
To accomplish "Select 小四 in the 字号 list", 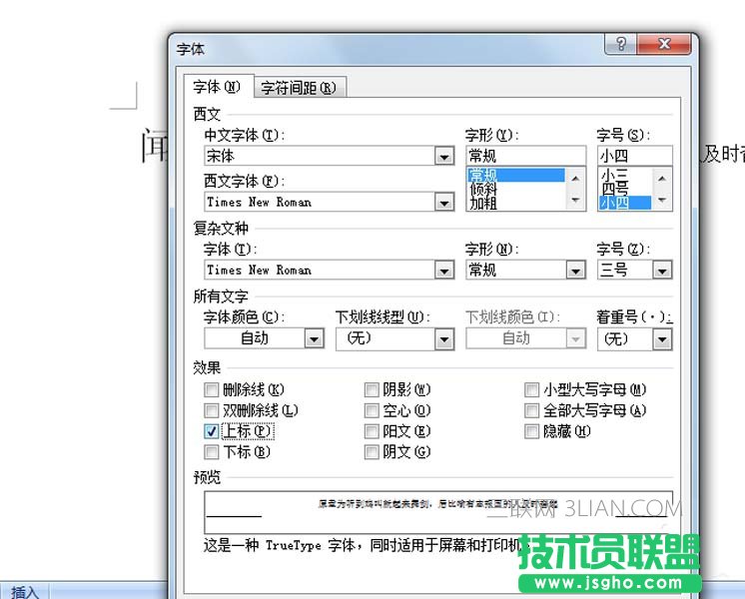I will [x=625, y=203].
